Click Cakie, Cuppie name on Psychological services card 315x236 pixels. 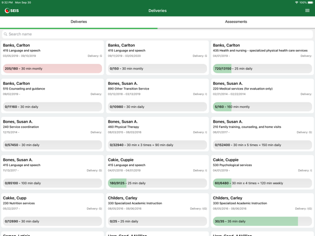pyautogui.click(x=225, y=160)
